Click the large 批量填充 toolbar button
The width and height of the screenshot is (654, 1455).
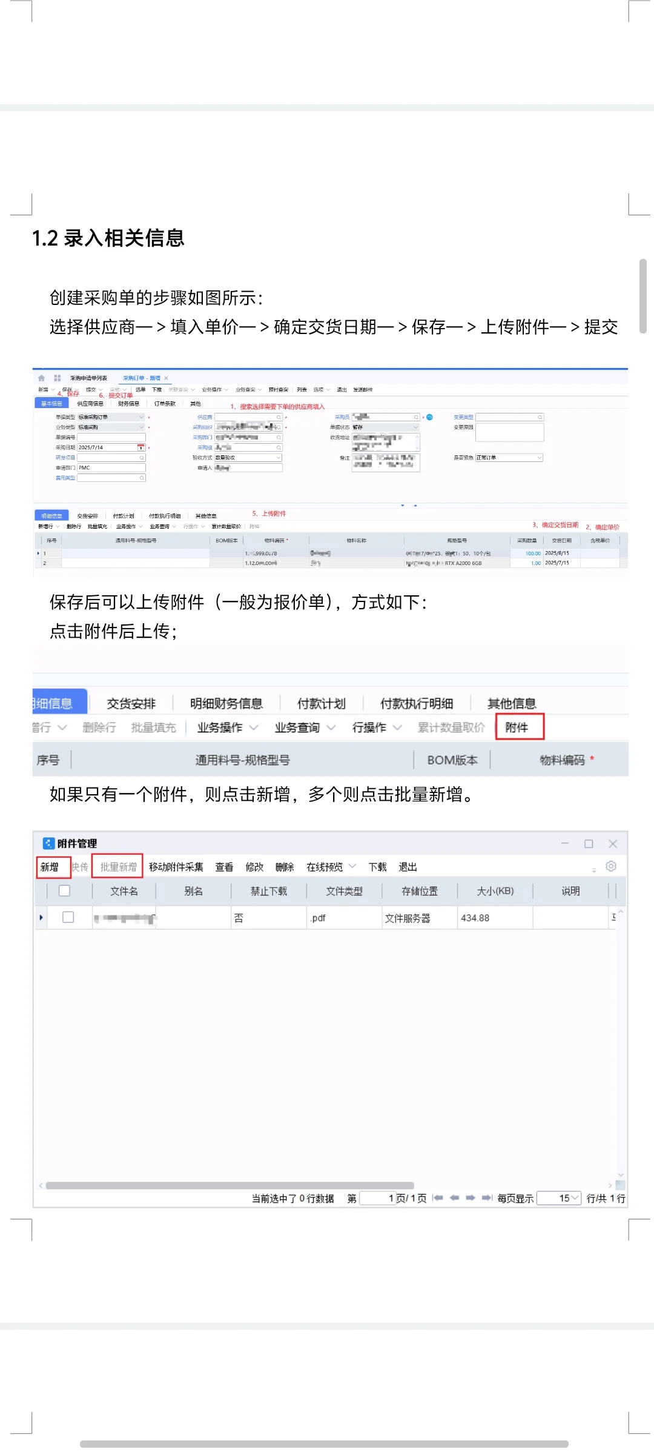[x=153, y=727]
